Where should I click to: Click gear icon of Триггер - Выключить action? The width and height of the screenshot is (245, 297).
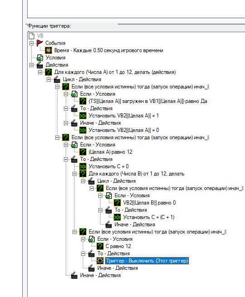coord(100,261)
